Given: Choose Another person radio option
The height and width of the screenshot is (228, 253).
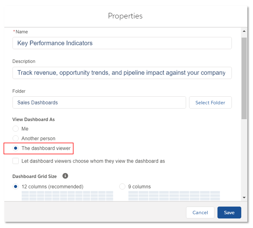Looking at the screenshot, I should pos(16,138).
